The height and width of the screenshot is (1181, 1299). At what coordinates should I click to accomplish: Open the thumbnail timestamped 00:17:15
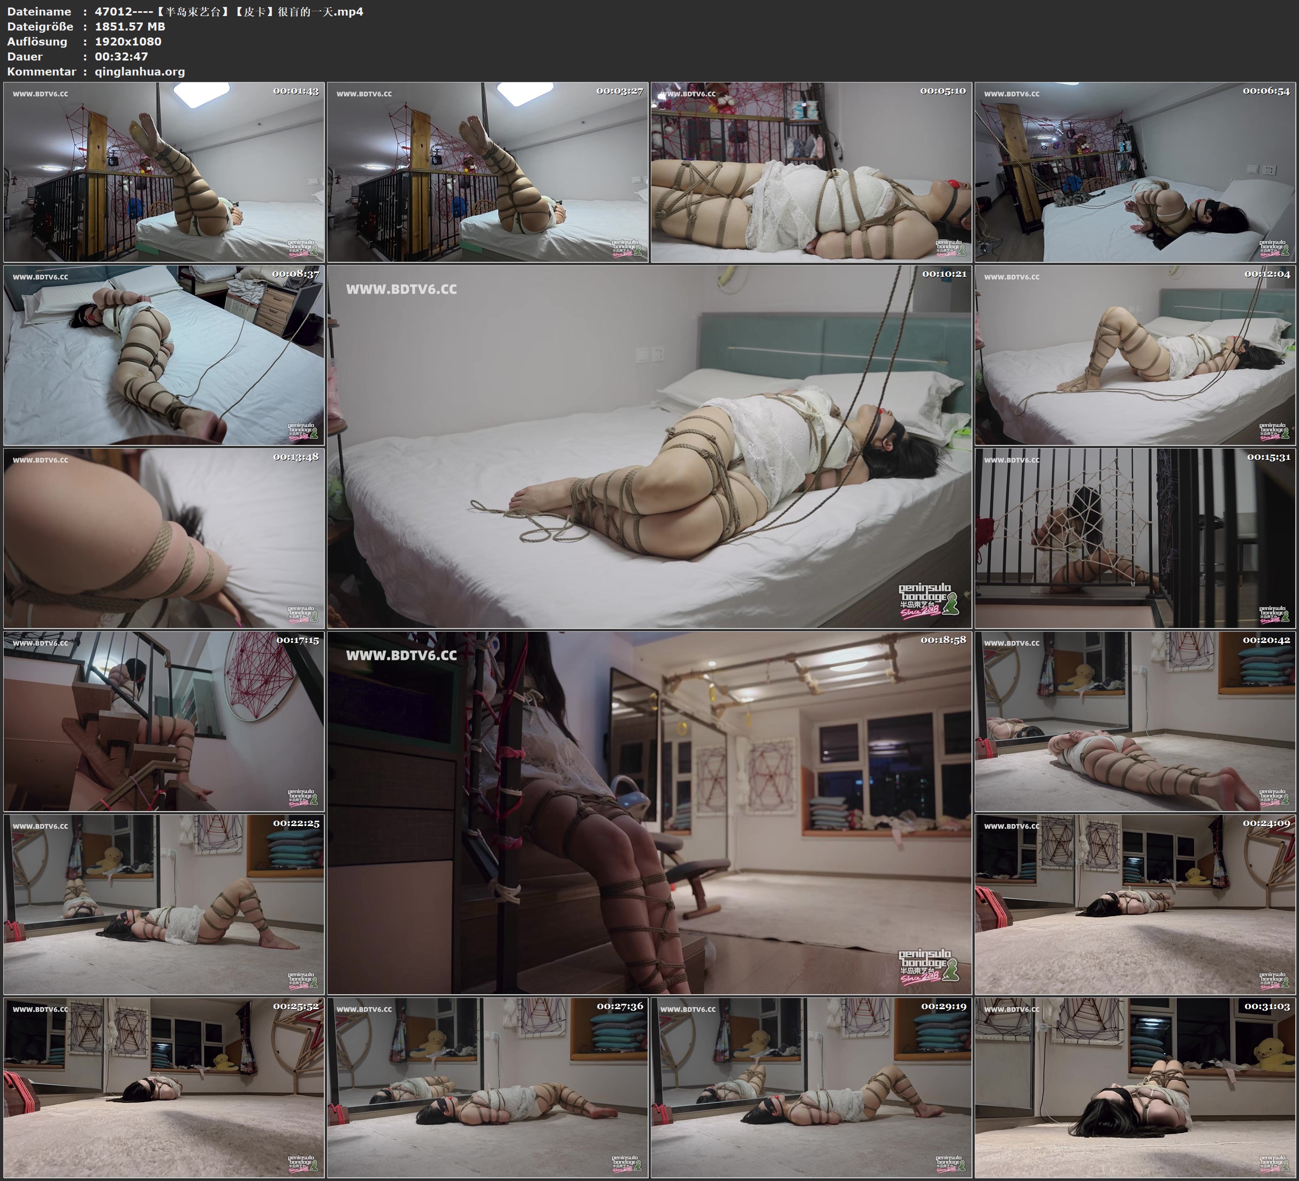click(164, 721)
